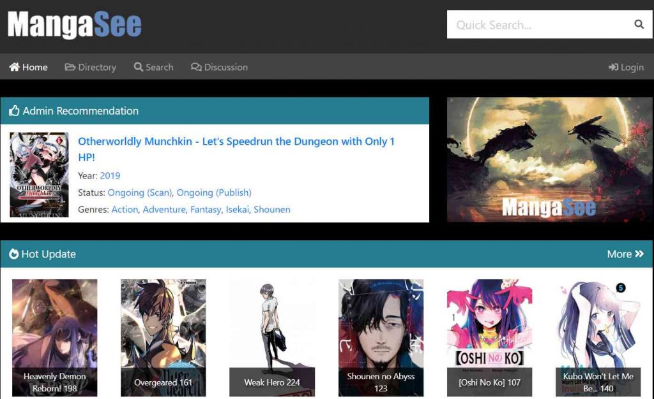Browse the Action genre

125,209
